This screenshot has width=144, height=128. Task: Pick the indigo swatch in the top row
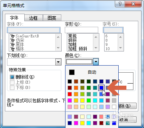click(x=108, y=81)
